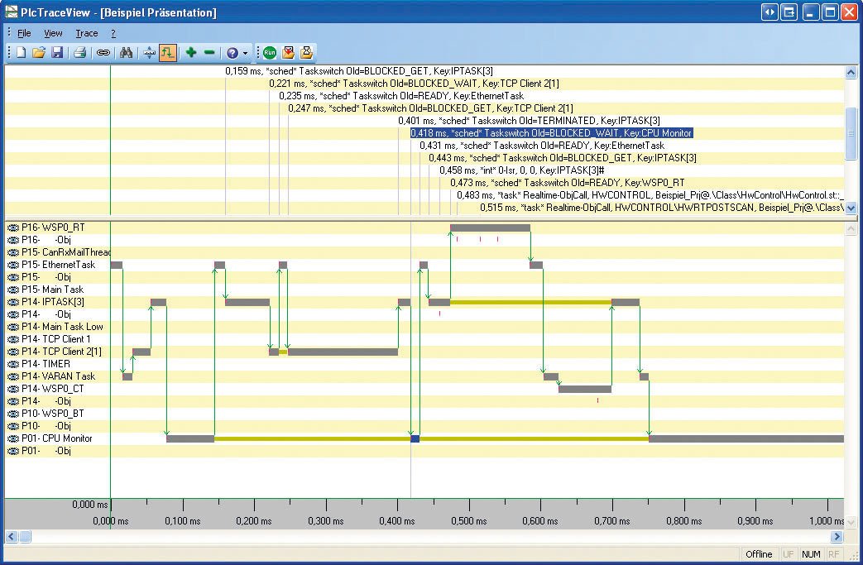Select the 0,431 ms READY EthernetTask event
863x565 pixels.
point(542,146)
